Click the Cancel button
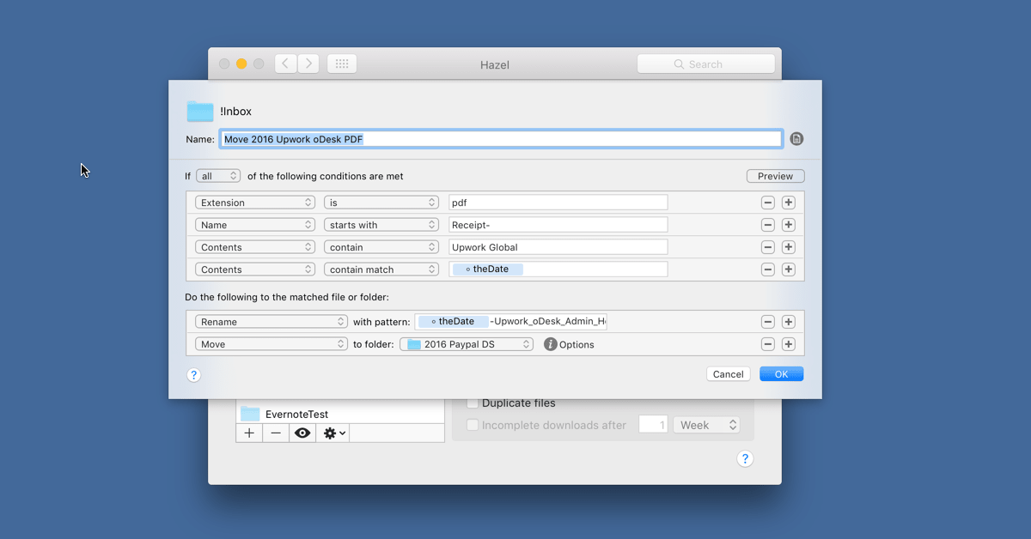Image resolution: width=1031 pixels, height=539 pixels. [728, 374]
